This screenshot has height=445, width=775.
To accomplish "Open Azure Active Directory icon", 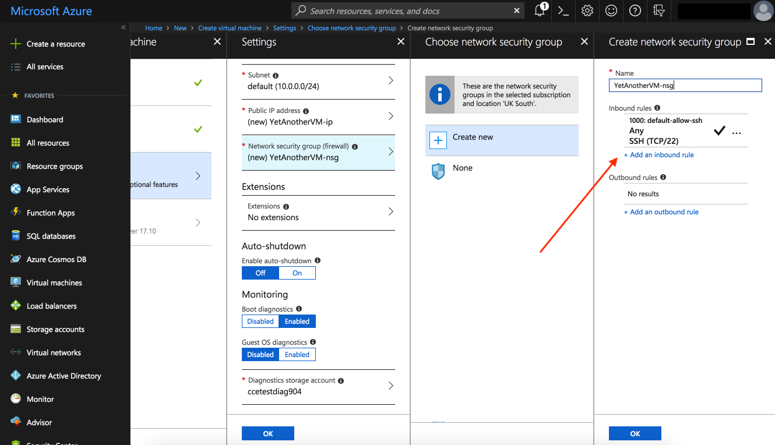I will click(x=16, y=376).
